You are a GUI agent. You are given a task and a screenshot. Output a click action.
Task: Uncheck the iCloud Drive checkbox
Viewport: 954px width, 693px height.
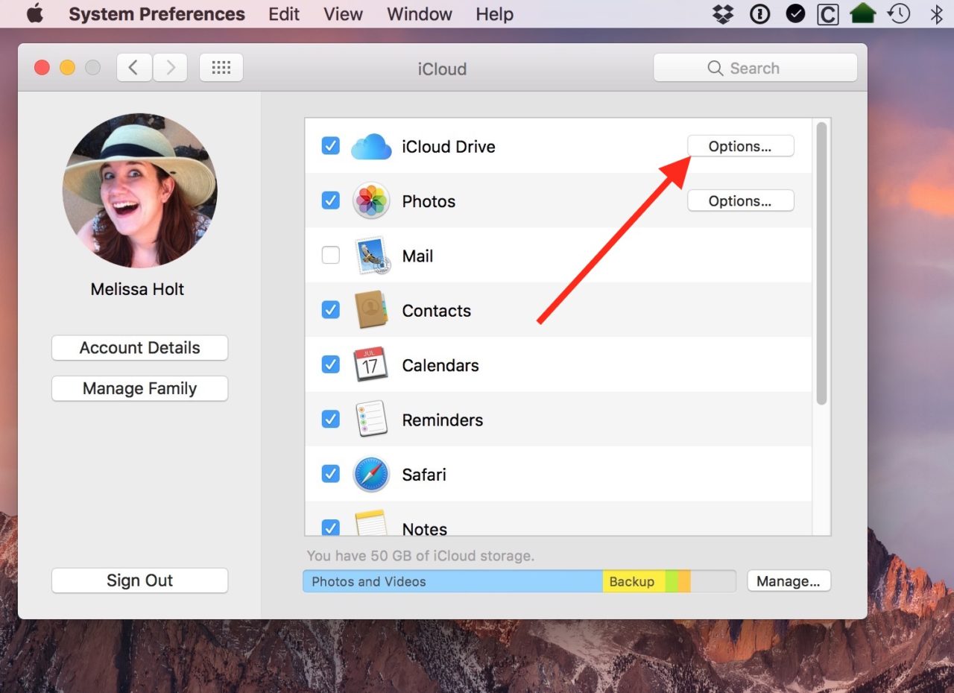pos(331,146)
